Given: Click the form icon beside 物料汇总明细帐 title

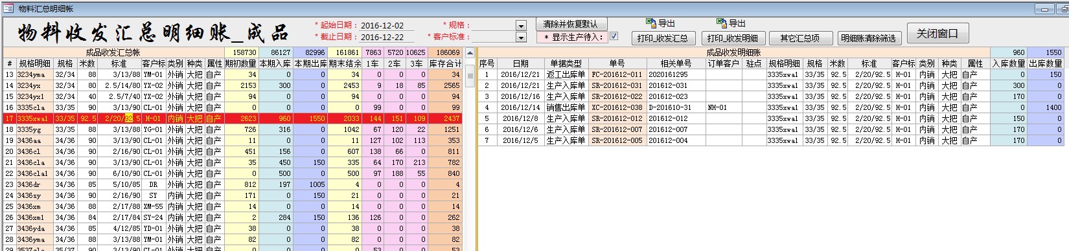Looking at the screenshot, I should [x=8, y=8].
